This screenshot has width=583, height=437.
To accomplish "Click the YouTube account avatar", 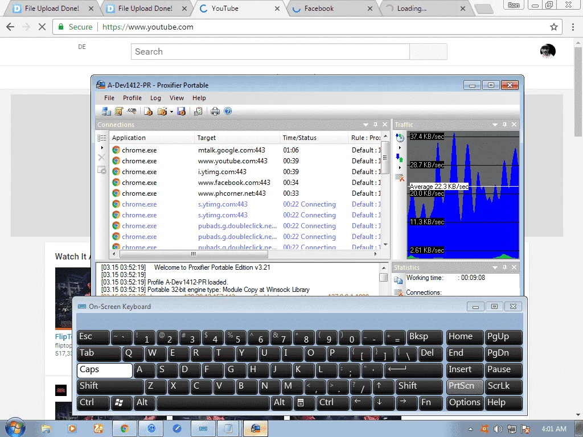I will click(x=548, y=51).
